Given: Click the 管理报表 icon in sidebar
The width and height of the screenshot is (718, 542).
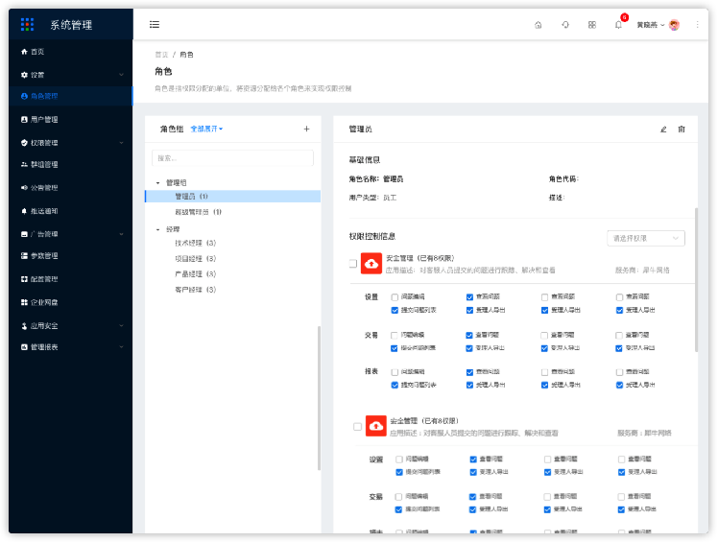Looking at the screenshot, I should point(24,347).
